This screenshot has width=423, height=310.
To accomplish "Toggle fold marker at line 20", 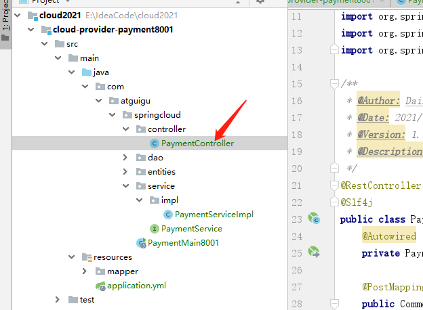I will pos(334,168).
